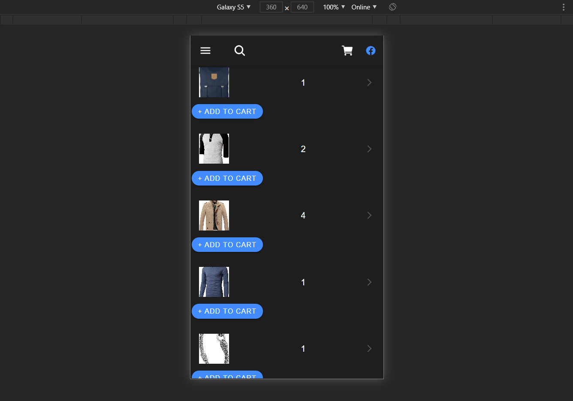Open the hamburger navigation menu
573x401 pixels.
tap(205, 50)
